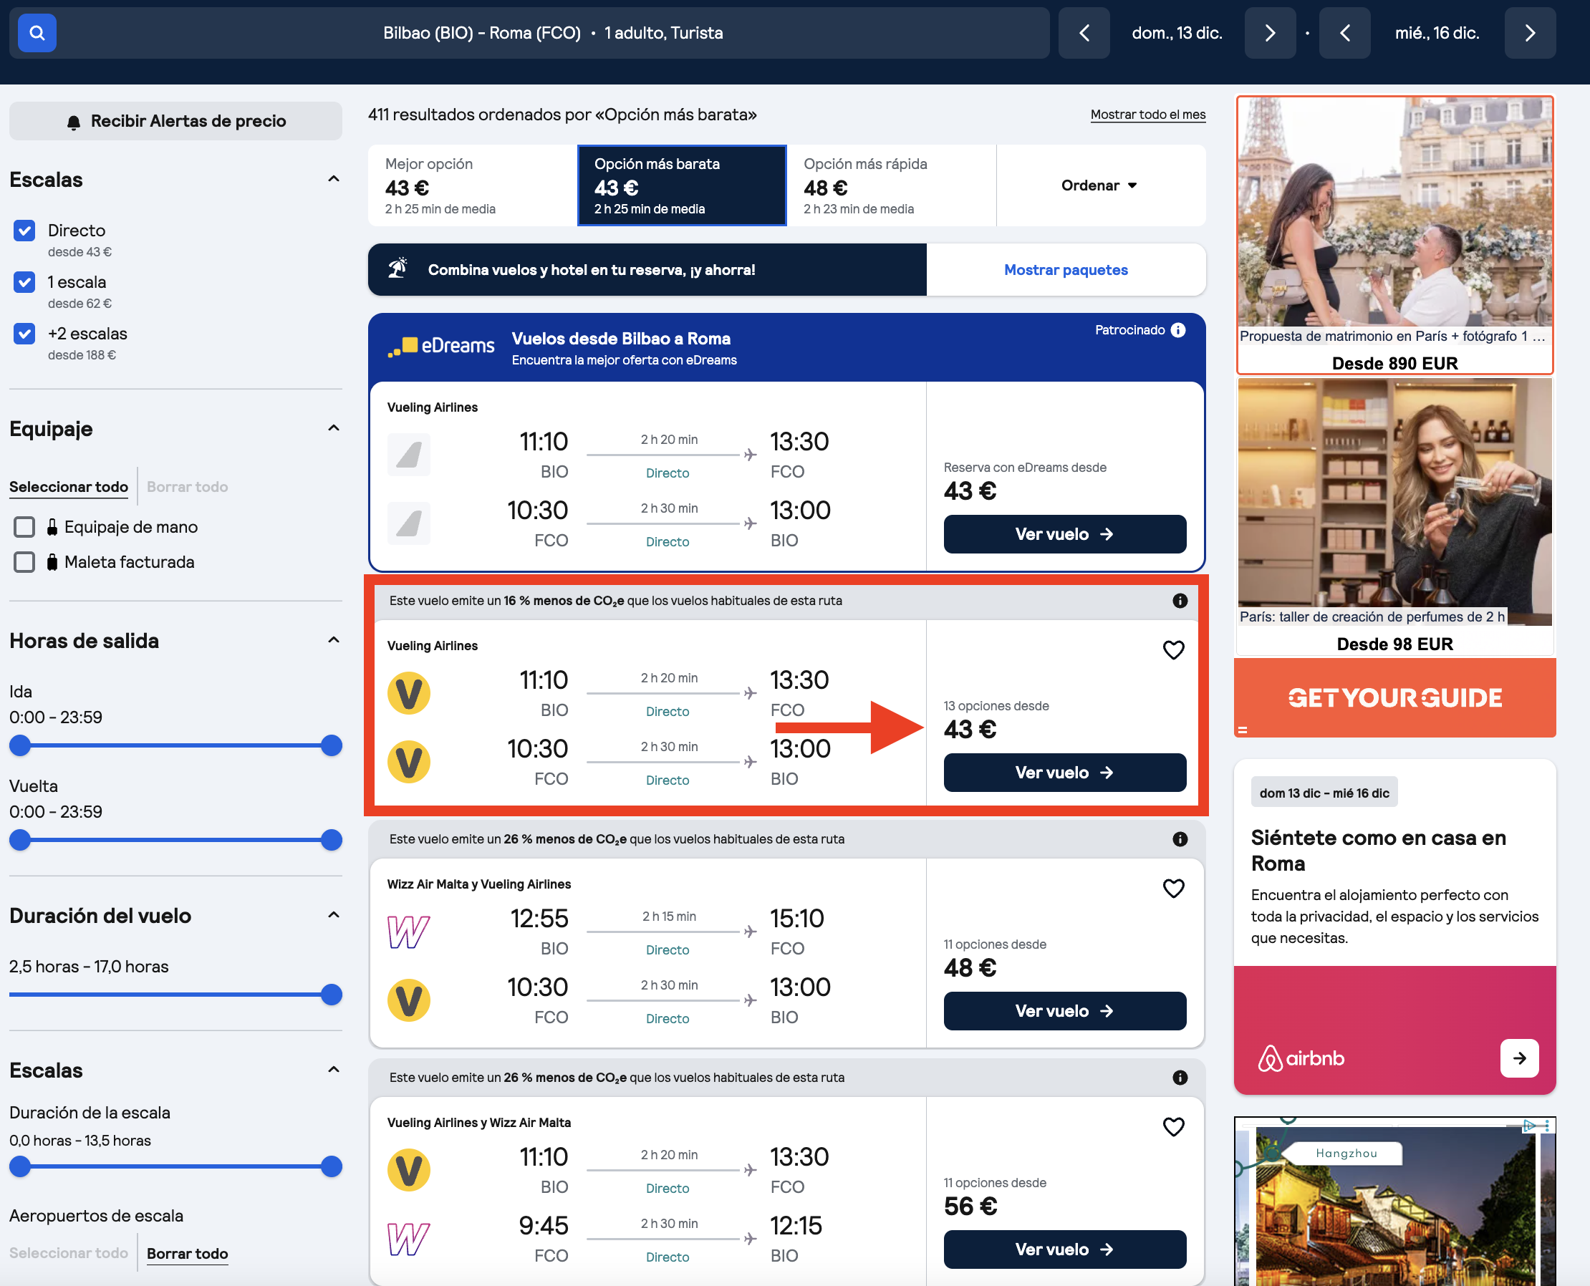1590x1286 pixels.
Task: Click the Duración del vuelo slider handle
Action: 331,995
